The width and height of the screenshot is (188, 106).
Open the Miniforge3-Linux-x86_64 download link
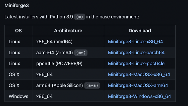tap(135, 42)
